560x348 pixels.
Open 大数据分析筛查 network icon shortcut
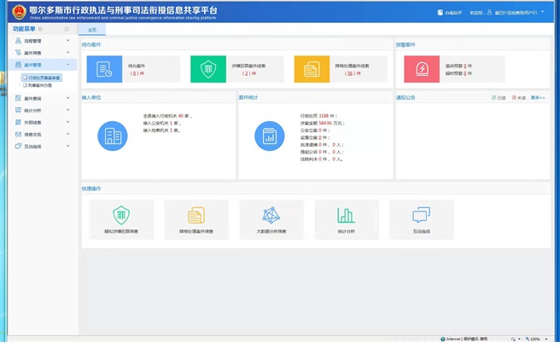pyautogui.click(x=271, y=216)
